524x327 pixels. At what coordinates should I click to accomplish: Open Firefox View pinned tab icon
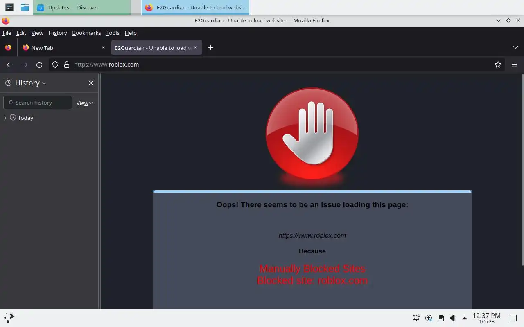pyautogui.click(x=8, y=47)
